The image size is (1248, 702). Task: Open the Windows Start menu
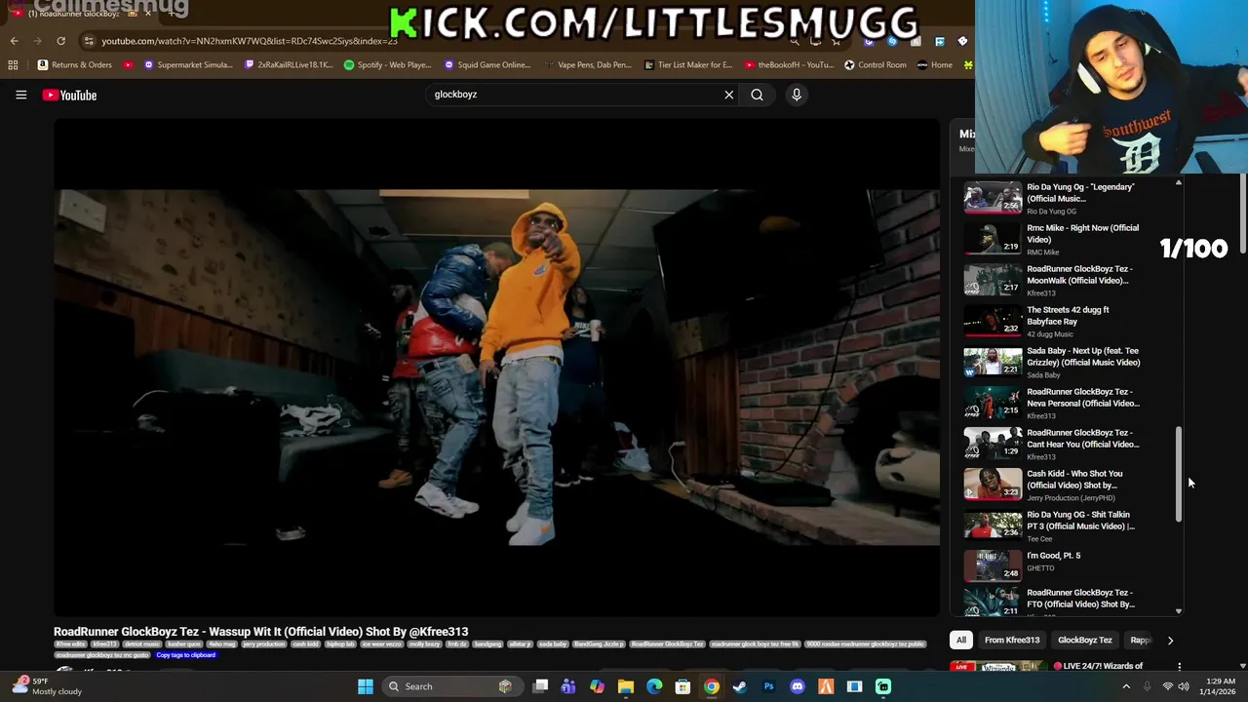coord(366,686)
